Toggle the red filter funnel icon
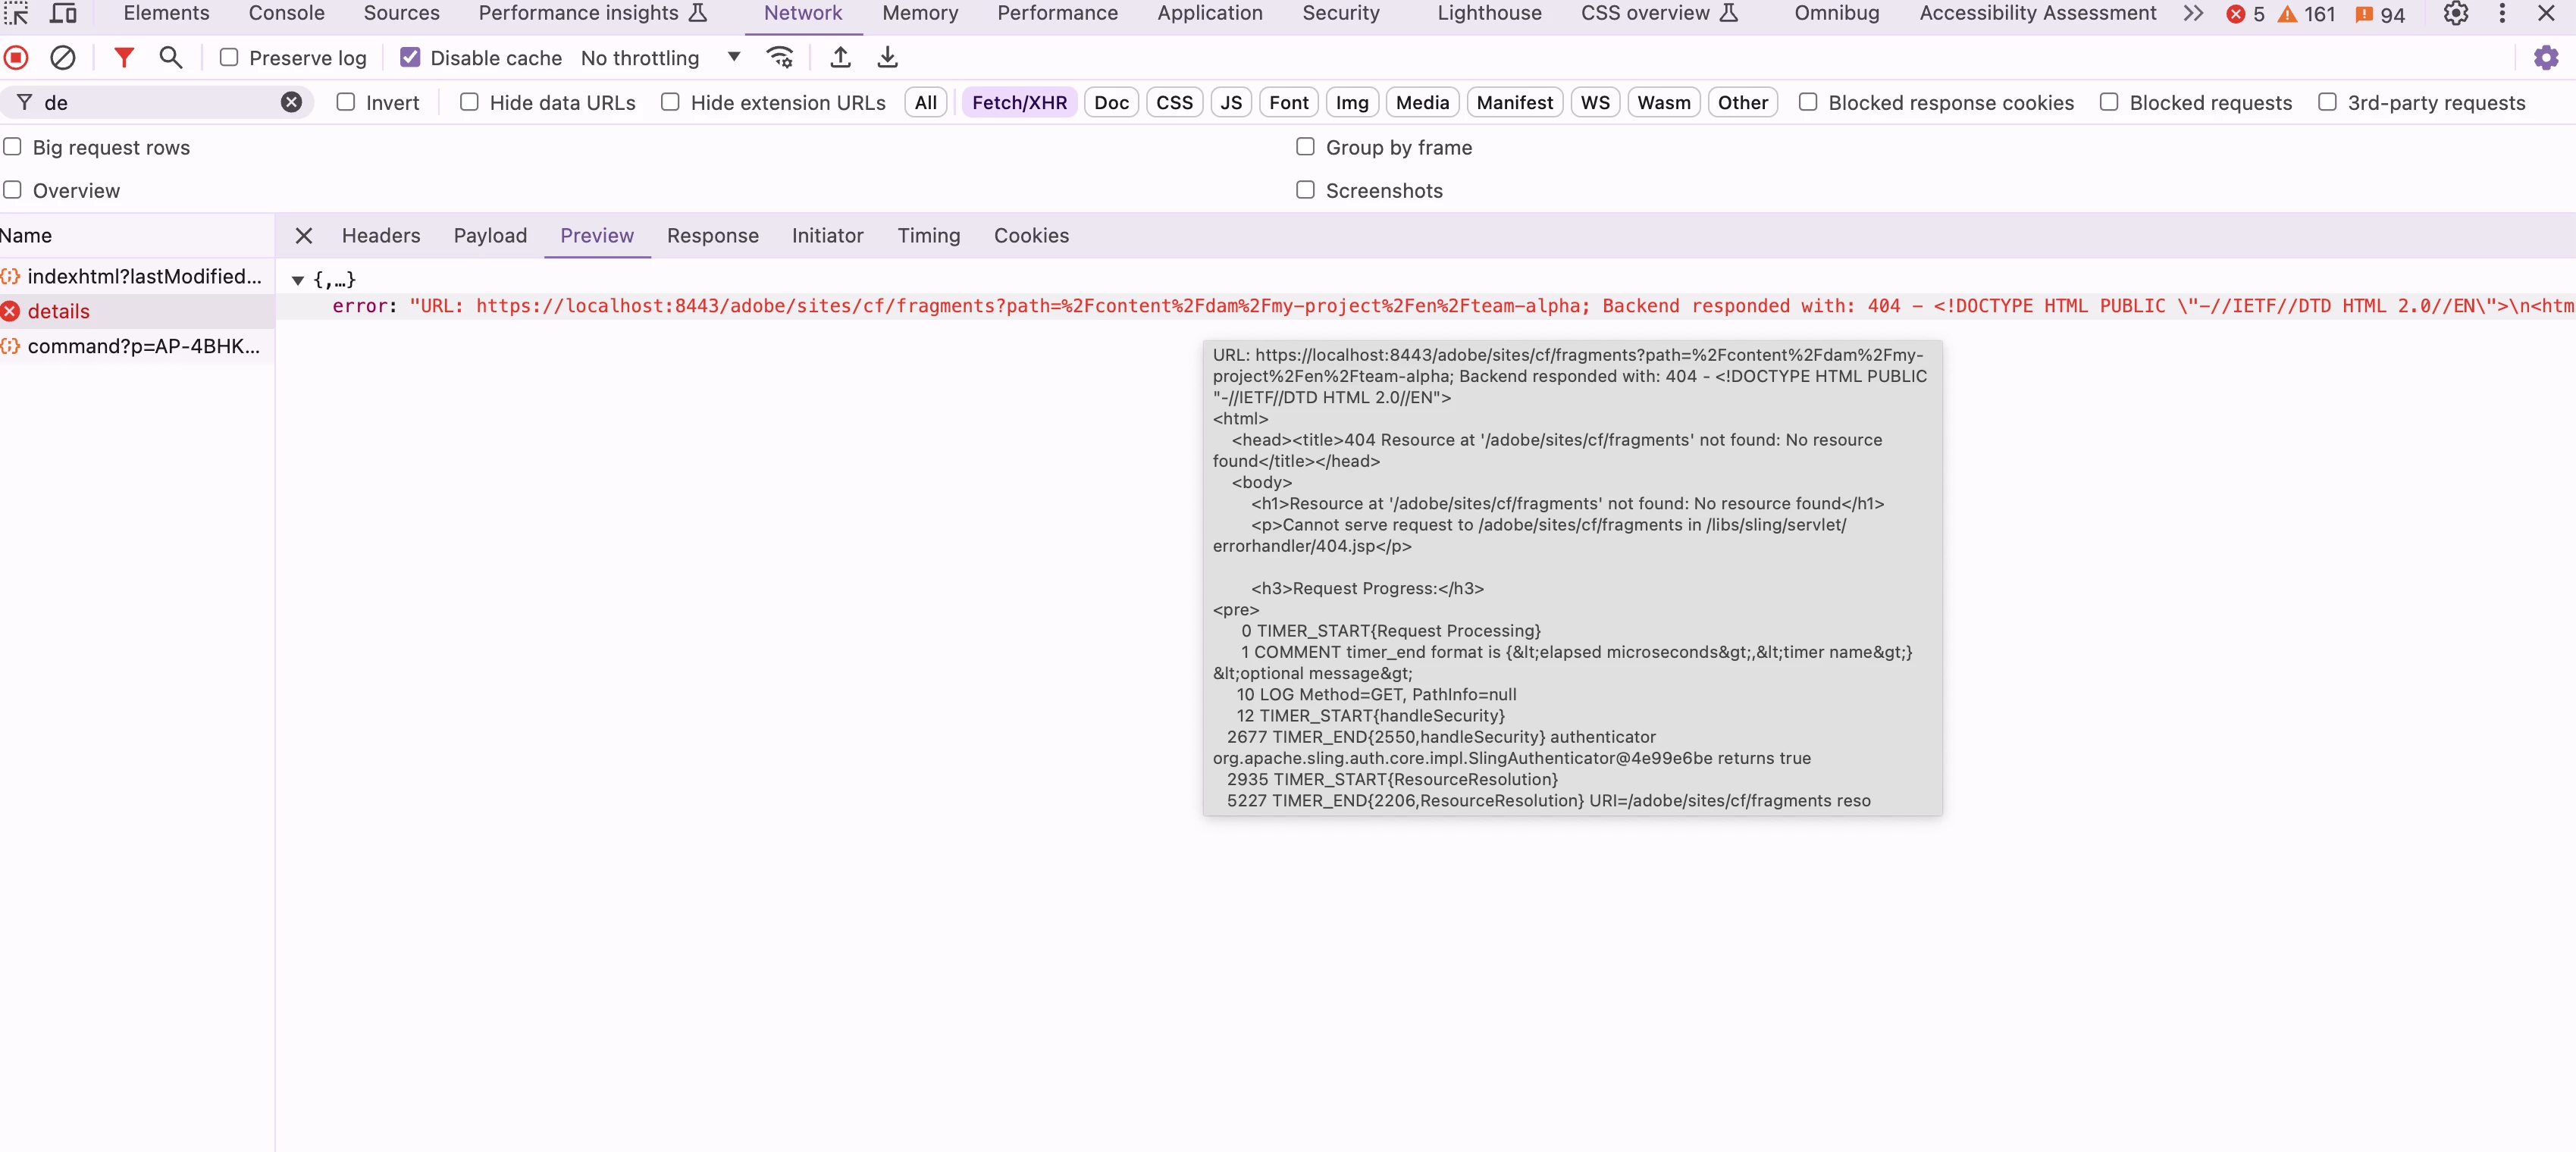 pos(123,58)
